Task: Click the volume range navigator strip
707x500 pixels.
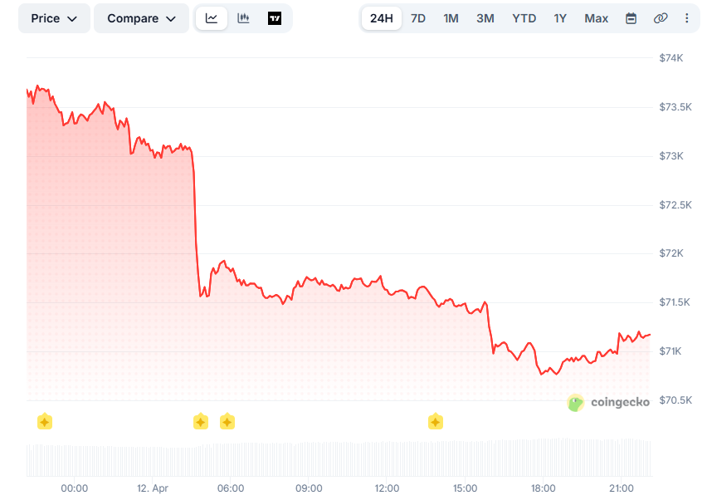Action: tap(339, 459)
